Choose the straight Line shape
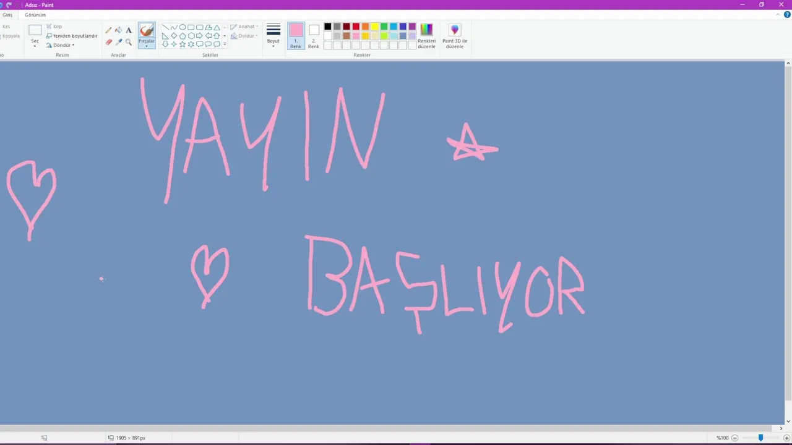Image resolution: width=792 pixels, height=445 pixels. coord(165,27)
